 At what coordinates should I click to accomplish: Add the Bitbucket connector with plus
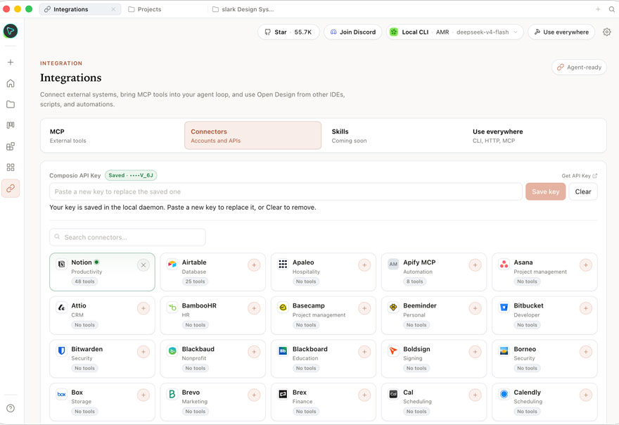tap(585, 308)
